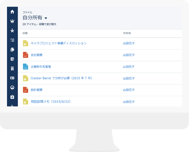Viewport: 189px width, 152px height.
Task: Open file キメラプロジェクト準備ディスカッション
Action: [58, 43]
